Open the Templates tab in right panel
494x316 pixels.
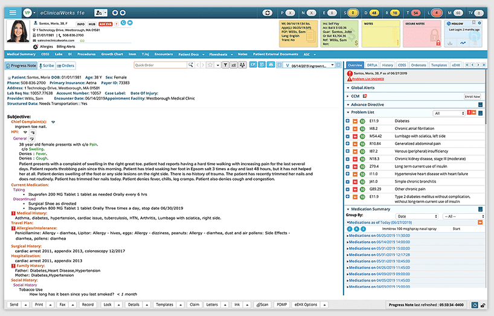coord(439,65)
